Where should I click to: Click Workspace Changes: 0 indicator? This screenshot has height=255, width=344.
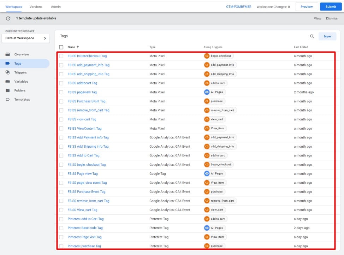point(273,7)
